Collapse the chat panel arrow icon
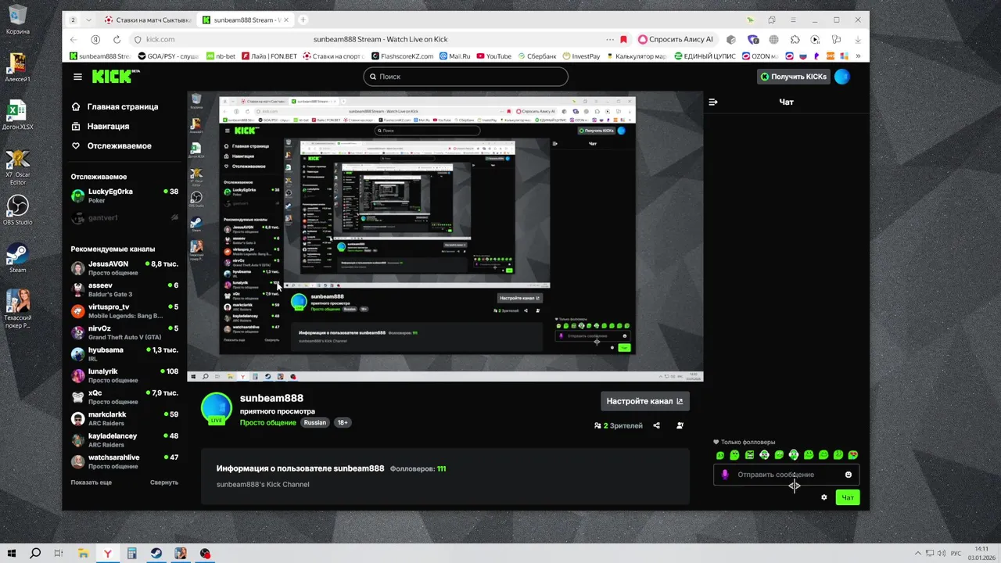The height and width of the screenshot is (563, 1001). click(x=713, y=102)
